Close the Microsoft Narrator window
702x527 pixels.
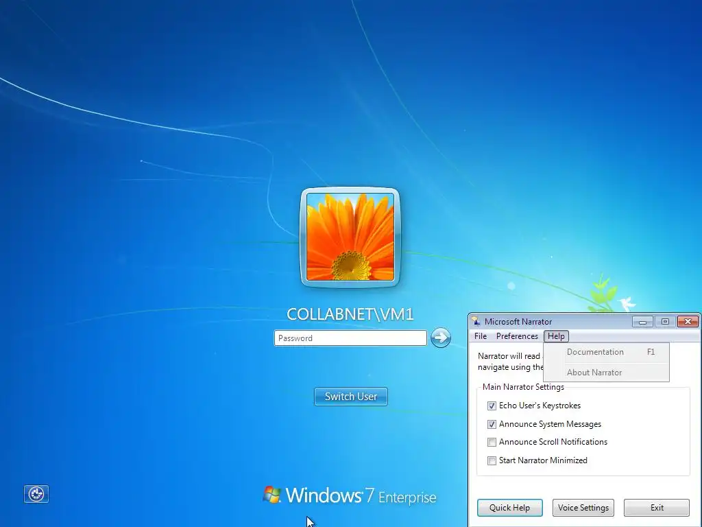coord(688,322)
